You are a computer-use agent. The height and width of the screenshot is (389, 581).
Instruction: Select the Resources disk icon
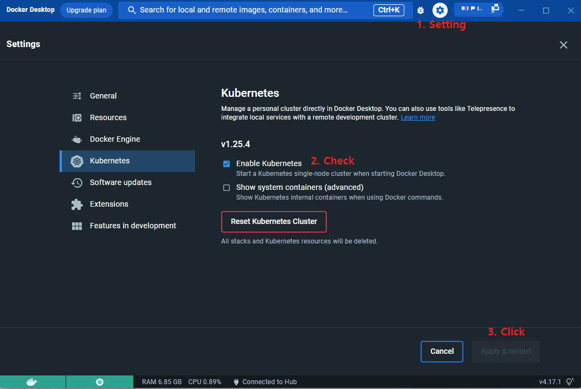tap(77, 117)
